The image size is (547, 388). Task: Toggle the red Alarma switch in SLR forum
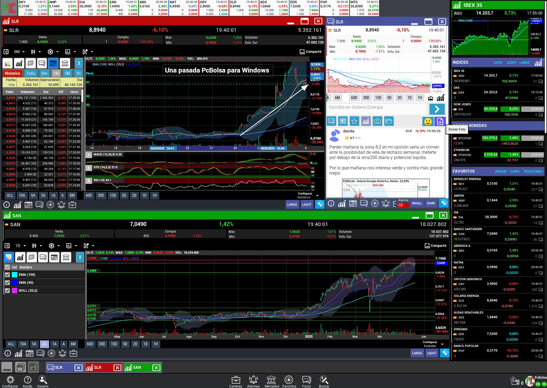click(x=403, y=205)
